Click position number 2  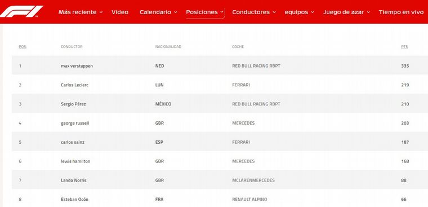click(x=20, y=85)
